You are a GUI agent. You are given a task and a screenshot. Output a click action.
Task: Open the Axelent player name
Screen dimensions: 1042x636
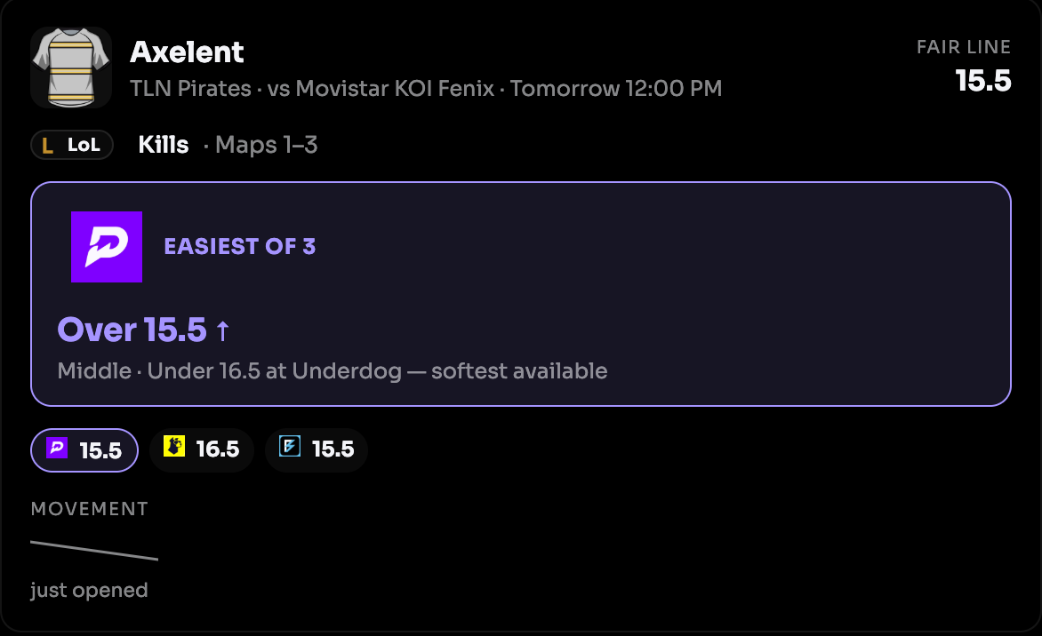click(x=187, y=52)
